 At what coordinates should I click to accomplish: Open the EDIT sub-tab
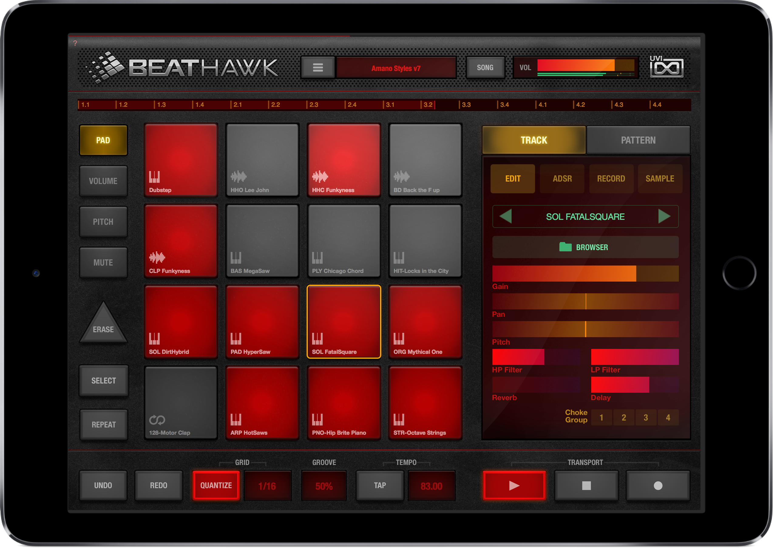pyautogui.click(x=513, y=179)
